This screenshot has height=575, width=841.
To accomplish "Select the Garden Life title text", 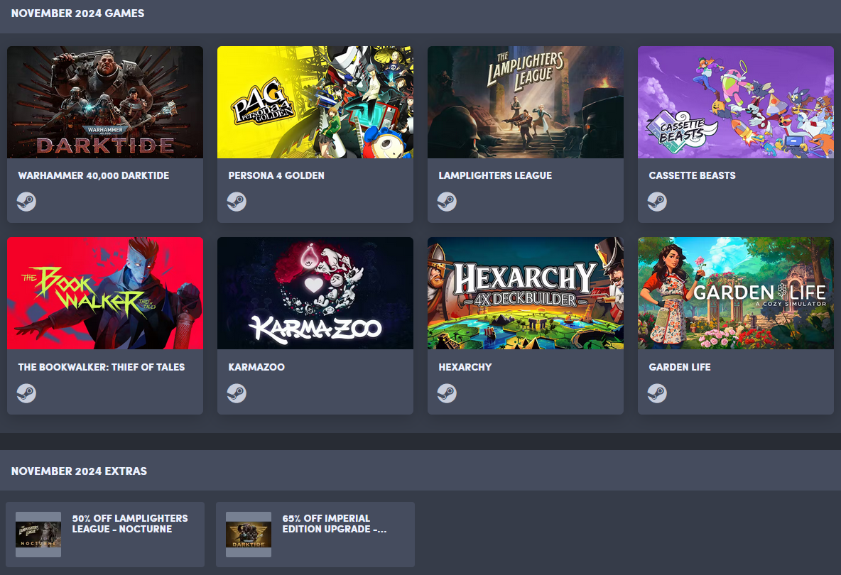I will click(x=680, y=367).
